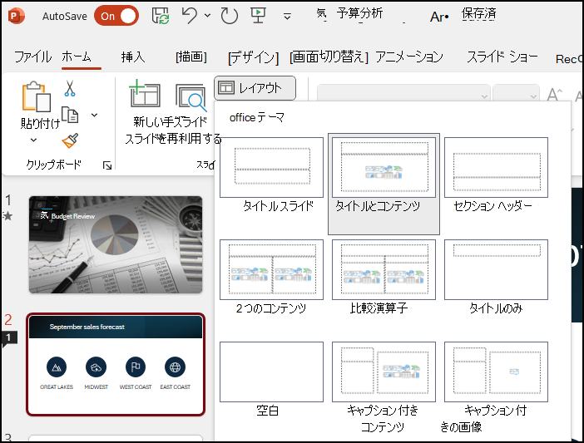Click the スライドを再利用する label

[173, 139]
